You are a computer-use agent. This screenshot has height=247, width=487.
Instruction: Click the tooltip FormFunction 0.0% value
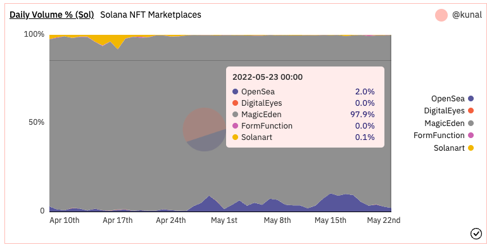pos(365,126)
